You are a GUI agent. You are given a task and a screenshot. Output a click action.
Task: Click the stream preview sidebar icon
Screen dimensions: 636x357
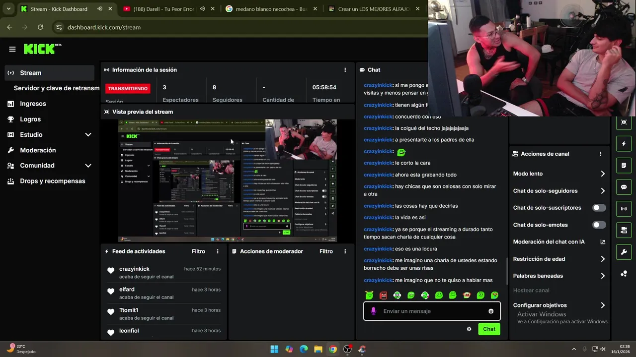point(624,122)
